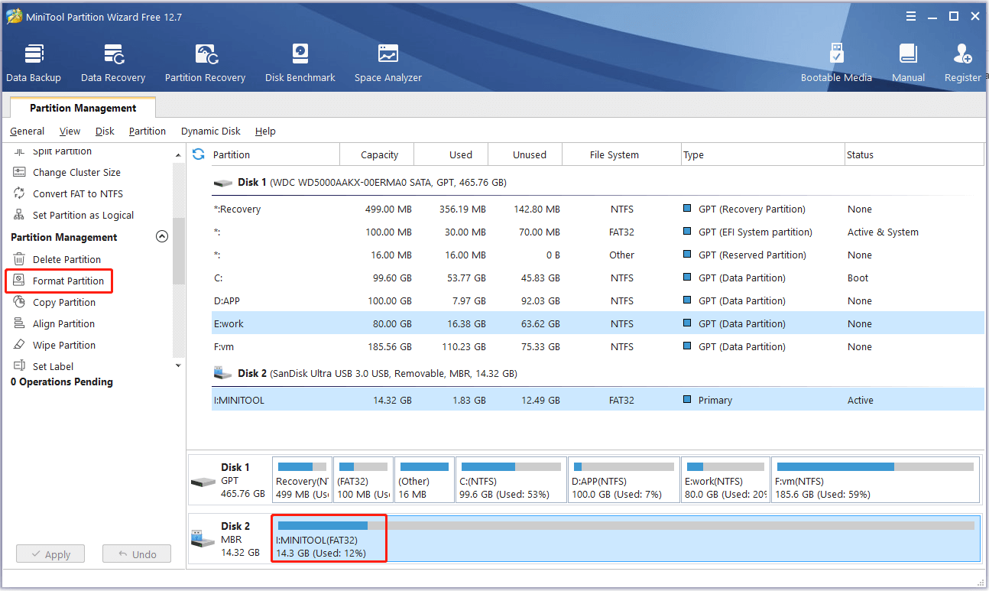
Task: Open the hamburger menu in the title bar
Action: click(x=910, y=16)
